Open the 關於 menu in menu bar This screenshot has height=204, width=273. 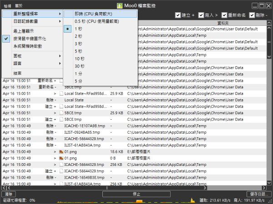(19, 5)
